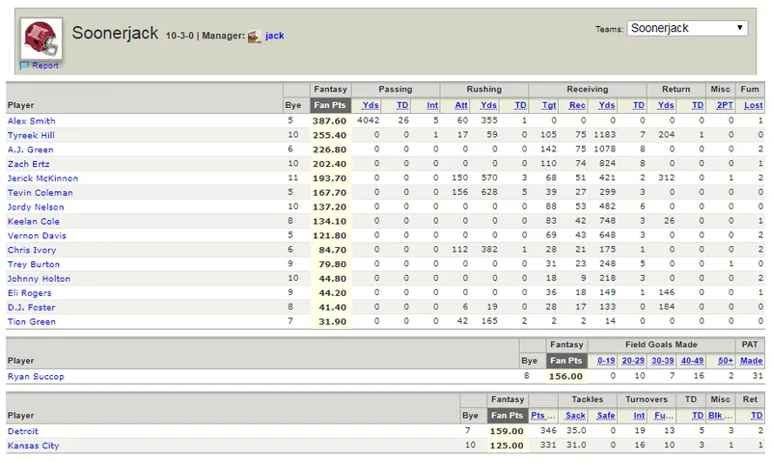This screenshot has height=462, width=772.
Task: Sort by the Fan Pts column header
Action: point(330,105)
